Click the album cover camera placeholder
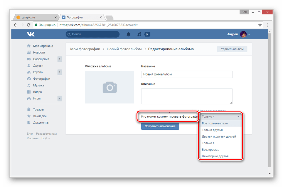Screen dimensions: 283x187 point(110,87)
